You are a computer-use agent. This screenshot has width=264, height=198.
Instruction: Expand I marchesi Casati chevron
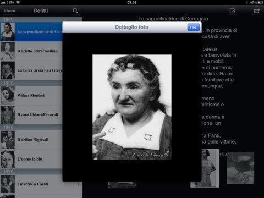[79, 184]
